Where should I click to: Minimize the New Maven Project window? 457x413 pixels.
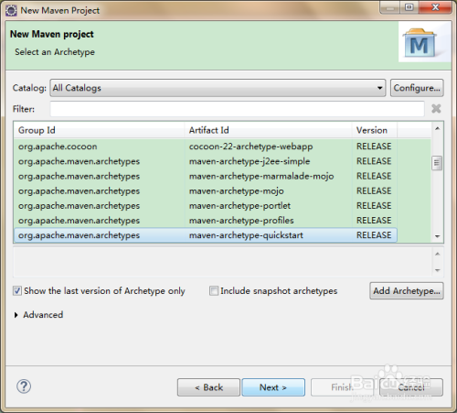(x=390, y=7)
